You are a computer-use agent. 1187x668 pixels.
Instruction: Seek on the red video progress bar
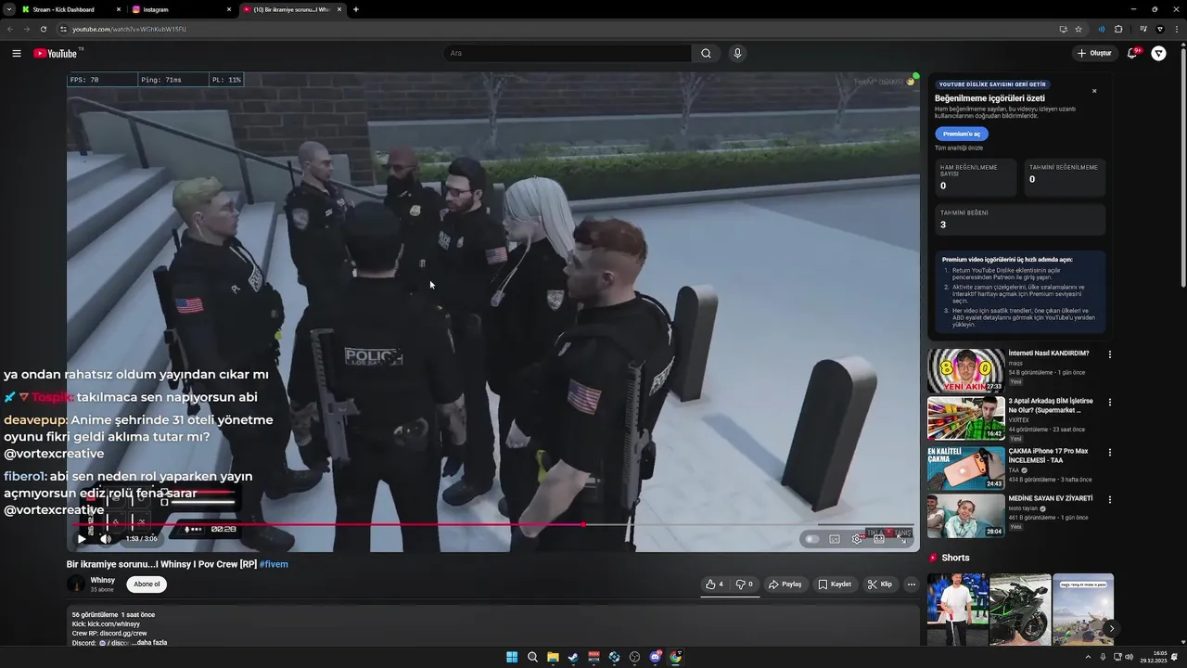pyautogui.click(x=493, y=524)
